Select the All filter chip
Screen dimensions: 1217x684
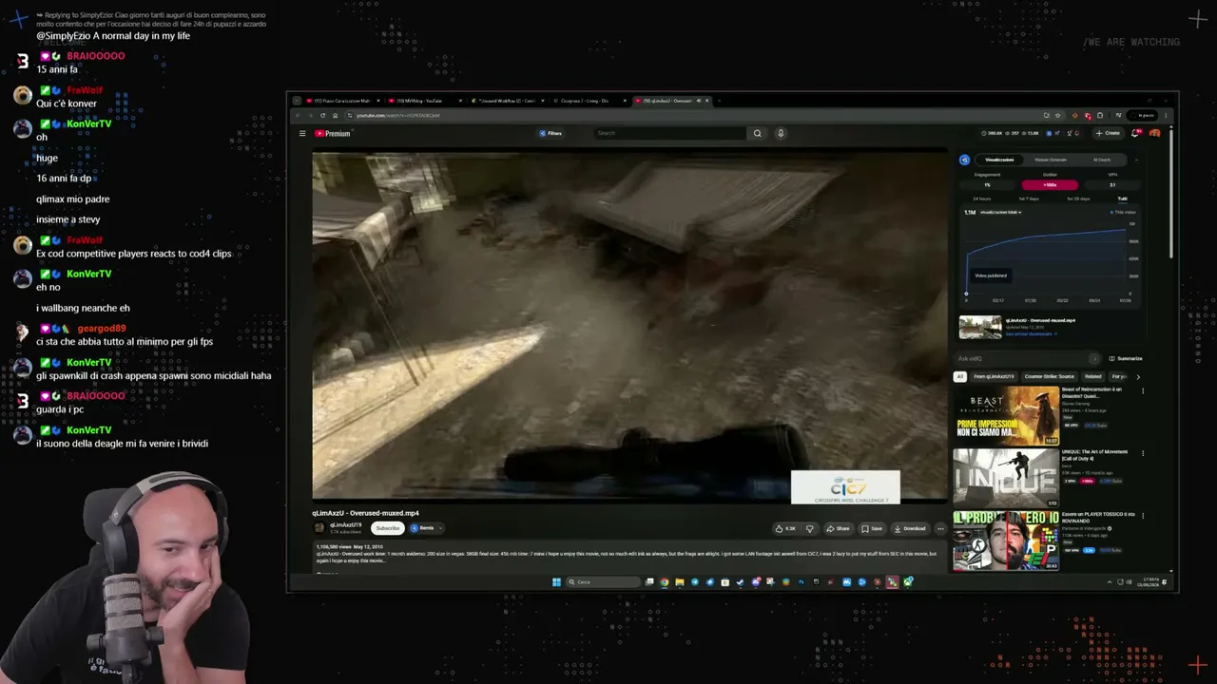tap(959, 376)
